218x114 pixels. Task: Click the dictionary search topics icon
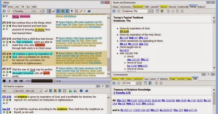(162, 11)
